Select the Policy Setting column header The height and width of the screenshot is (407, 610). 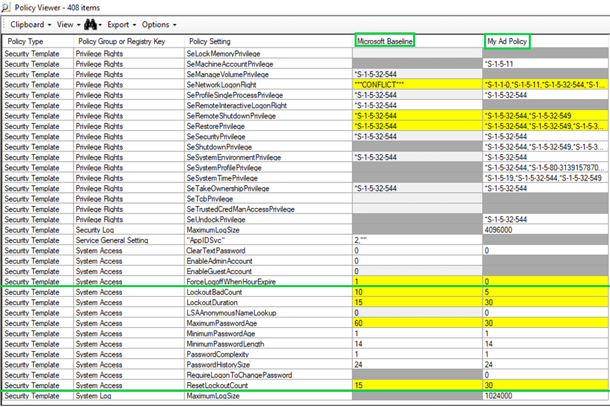[x=210, y=41]
